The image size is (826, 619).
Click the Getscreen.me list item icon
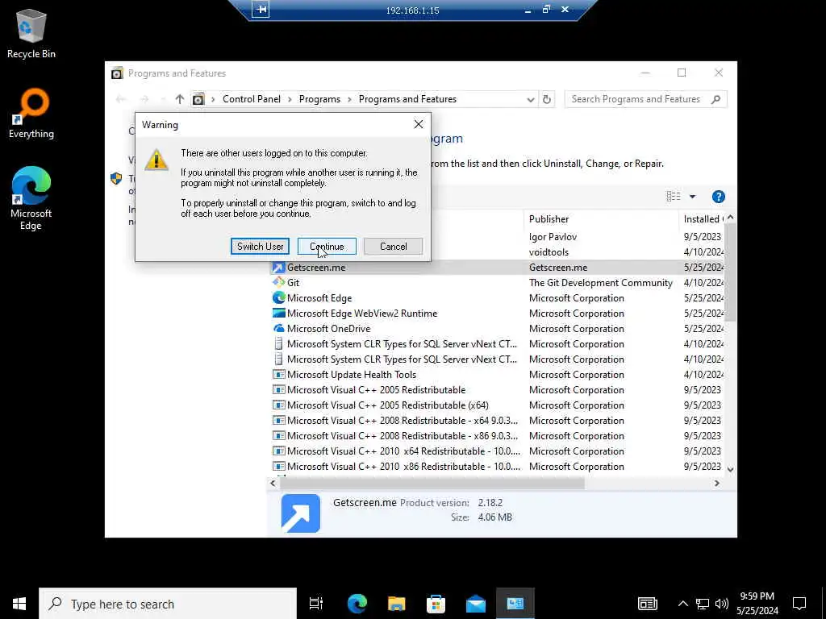(x=278, y=268)
